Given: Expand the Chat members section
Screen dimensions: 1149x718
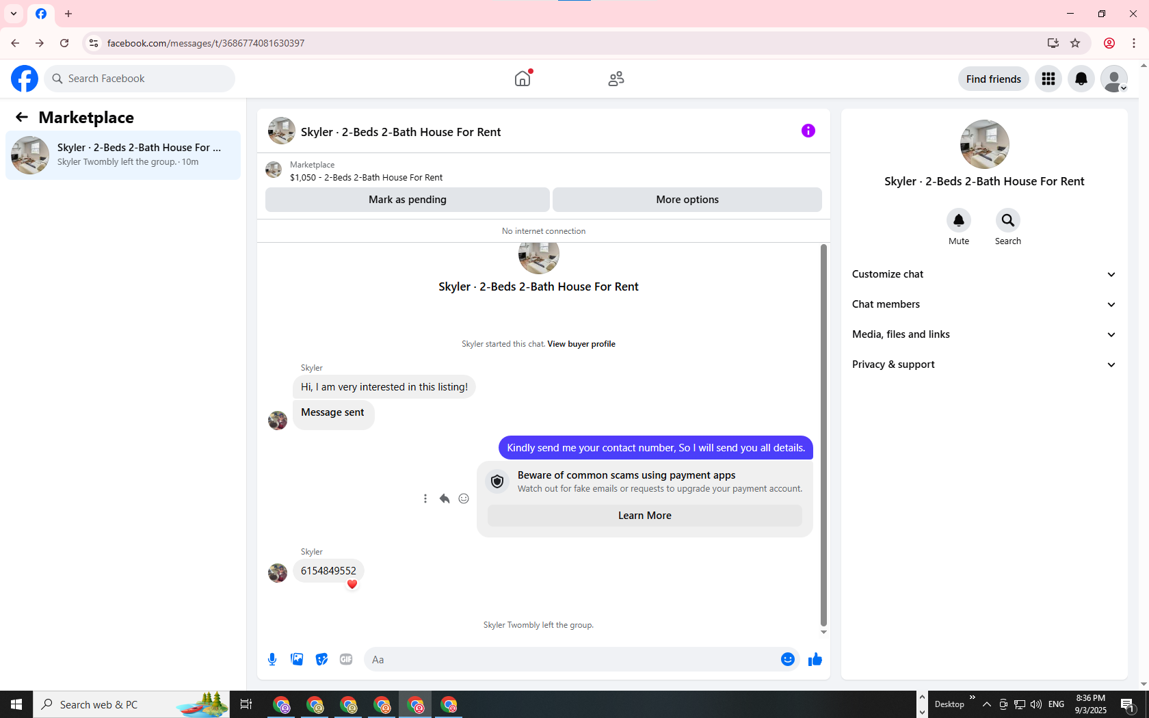Looking at the screenshot, I should point(984,304).
